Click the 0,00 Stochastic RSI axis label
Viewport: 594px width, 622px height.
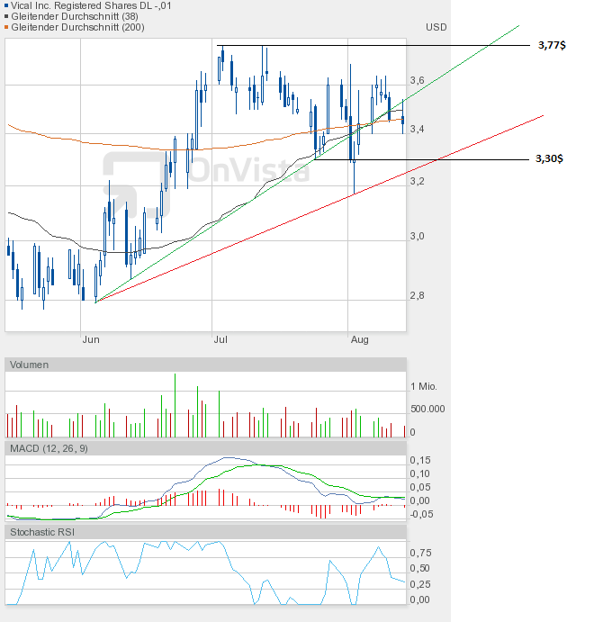[x=420, y=599]
